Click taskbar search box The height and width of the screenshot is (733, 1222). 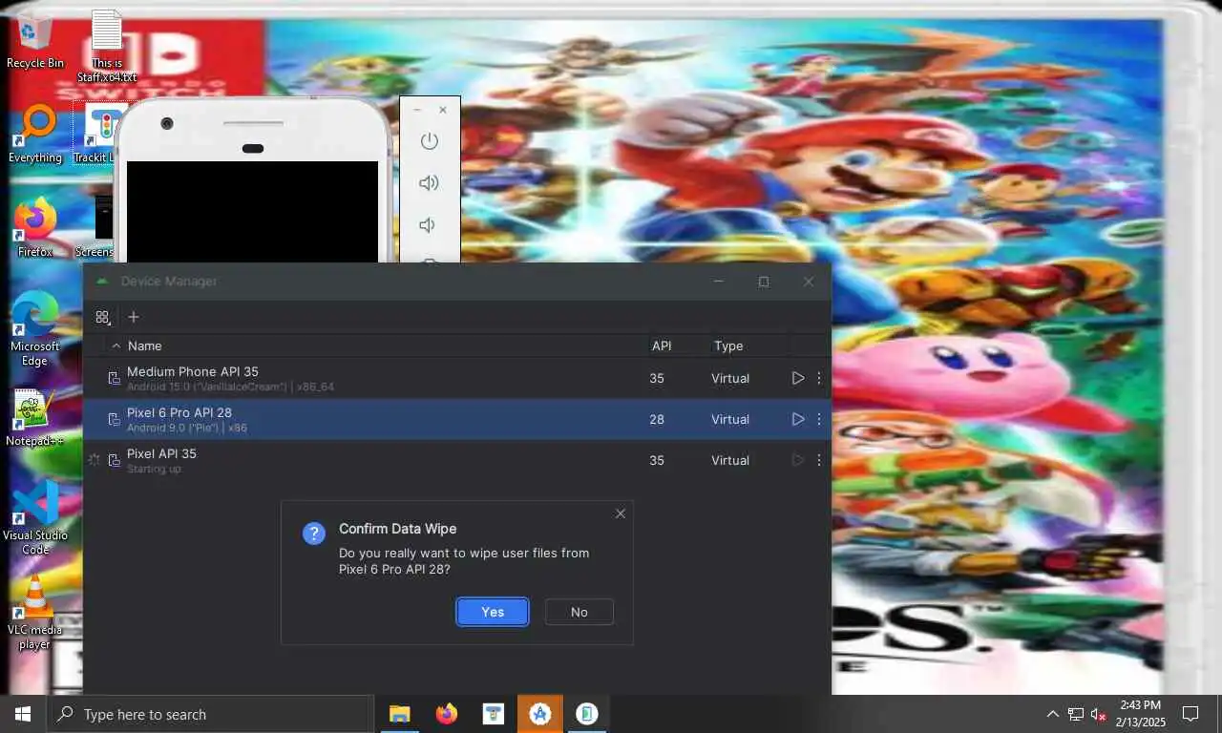210,714
